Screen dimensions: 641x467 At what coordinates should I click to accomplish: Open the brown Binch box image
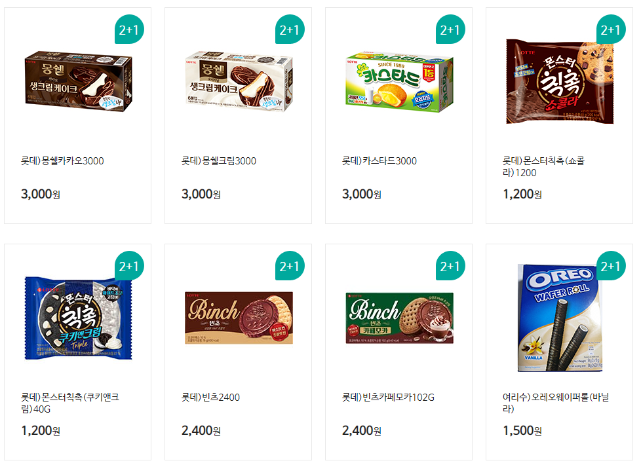239,318
